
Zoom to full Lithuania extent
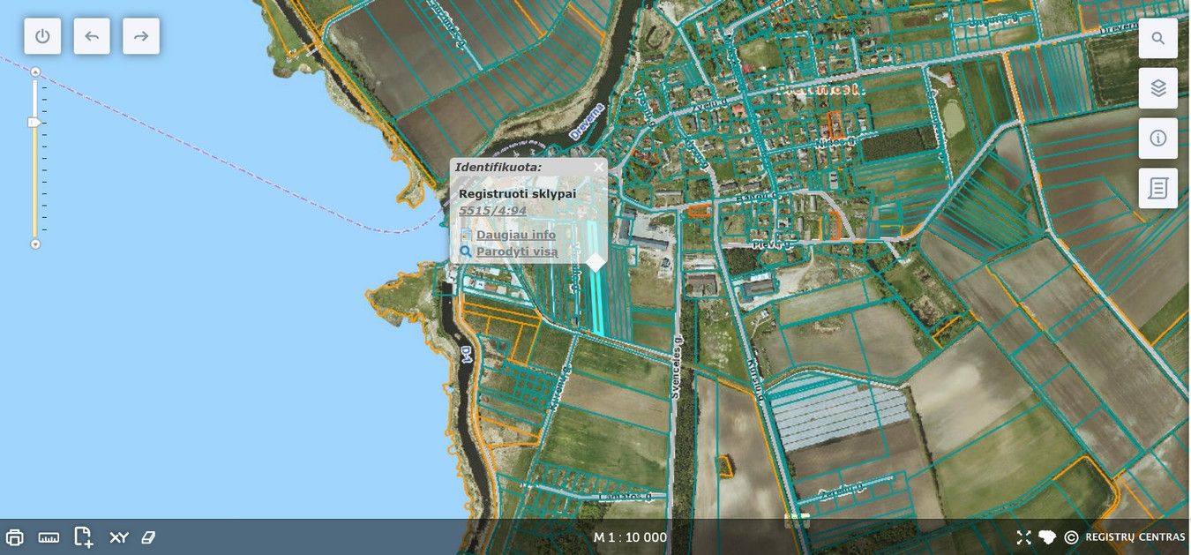coord(1047,537)
